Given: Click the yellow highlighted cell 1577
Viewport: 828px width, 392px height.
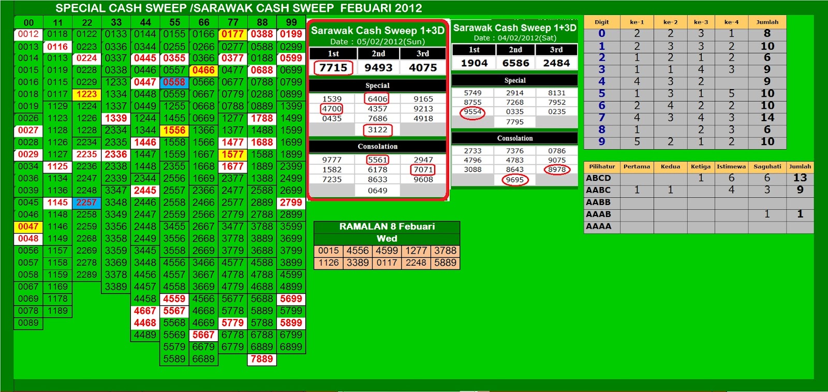Looking at the screenshot, I should pyautogui.click(x=232, y=154).
